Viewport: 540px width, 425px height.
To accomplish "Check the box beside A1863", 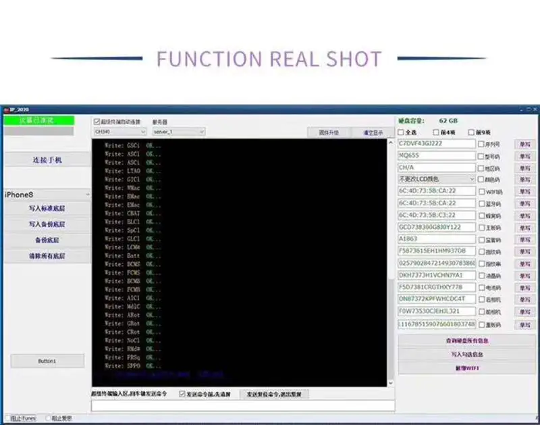I will tap(482, 240).
